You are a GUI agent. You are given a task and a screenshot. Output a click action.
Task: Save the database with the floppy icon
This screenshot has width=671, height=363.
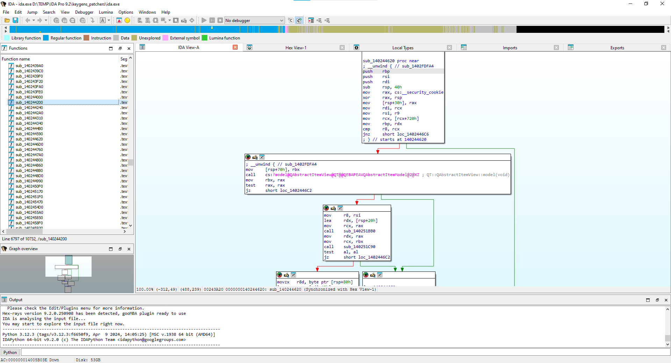15,20
